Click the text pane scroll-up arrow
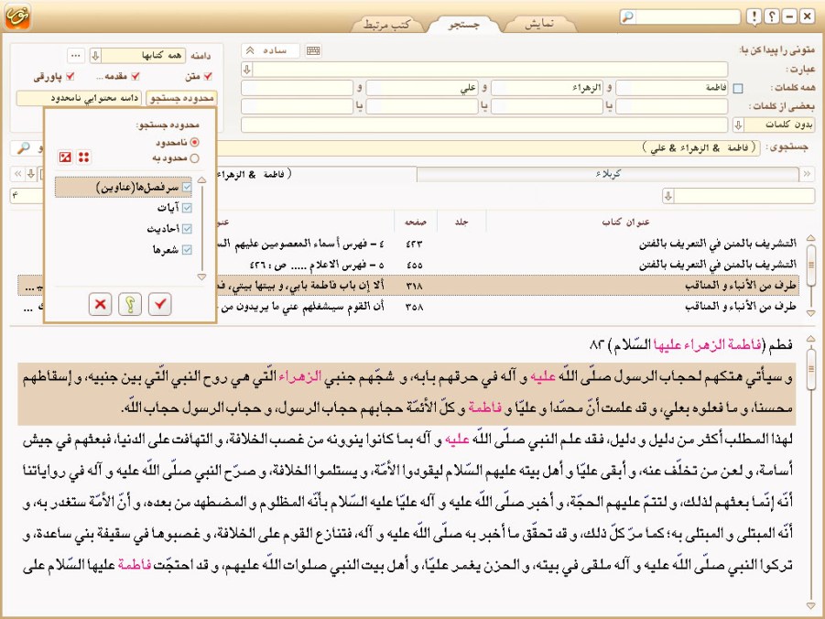Viewport: 825px width, 619px height. [810, 339]
